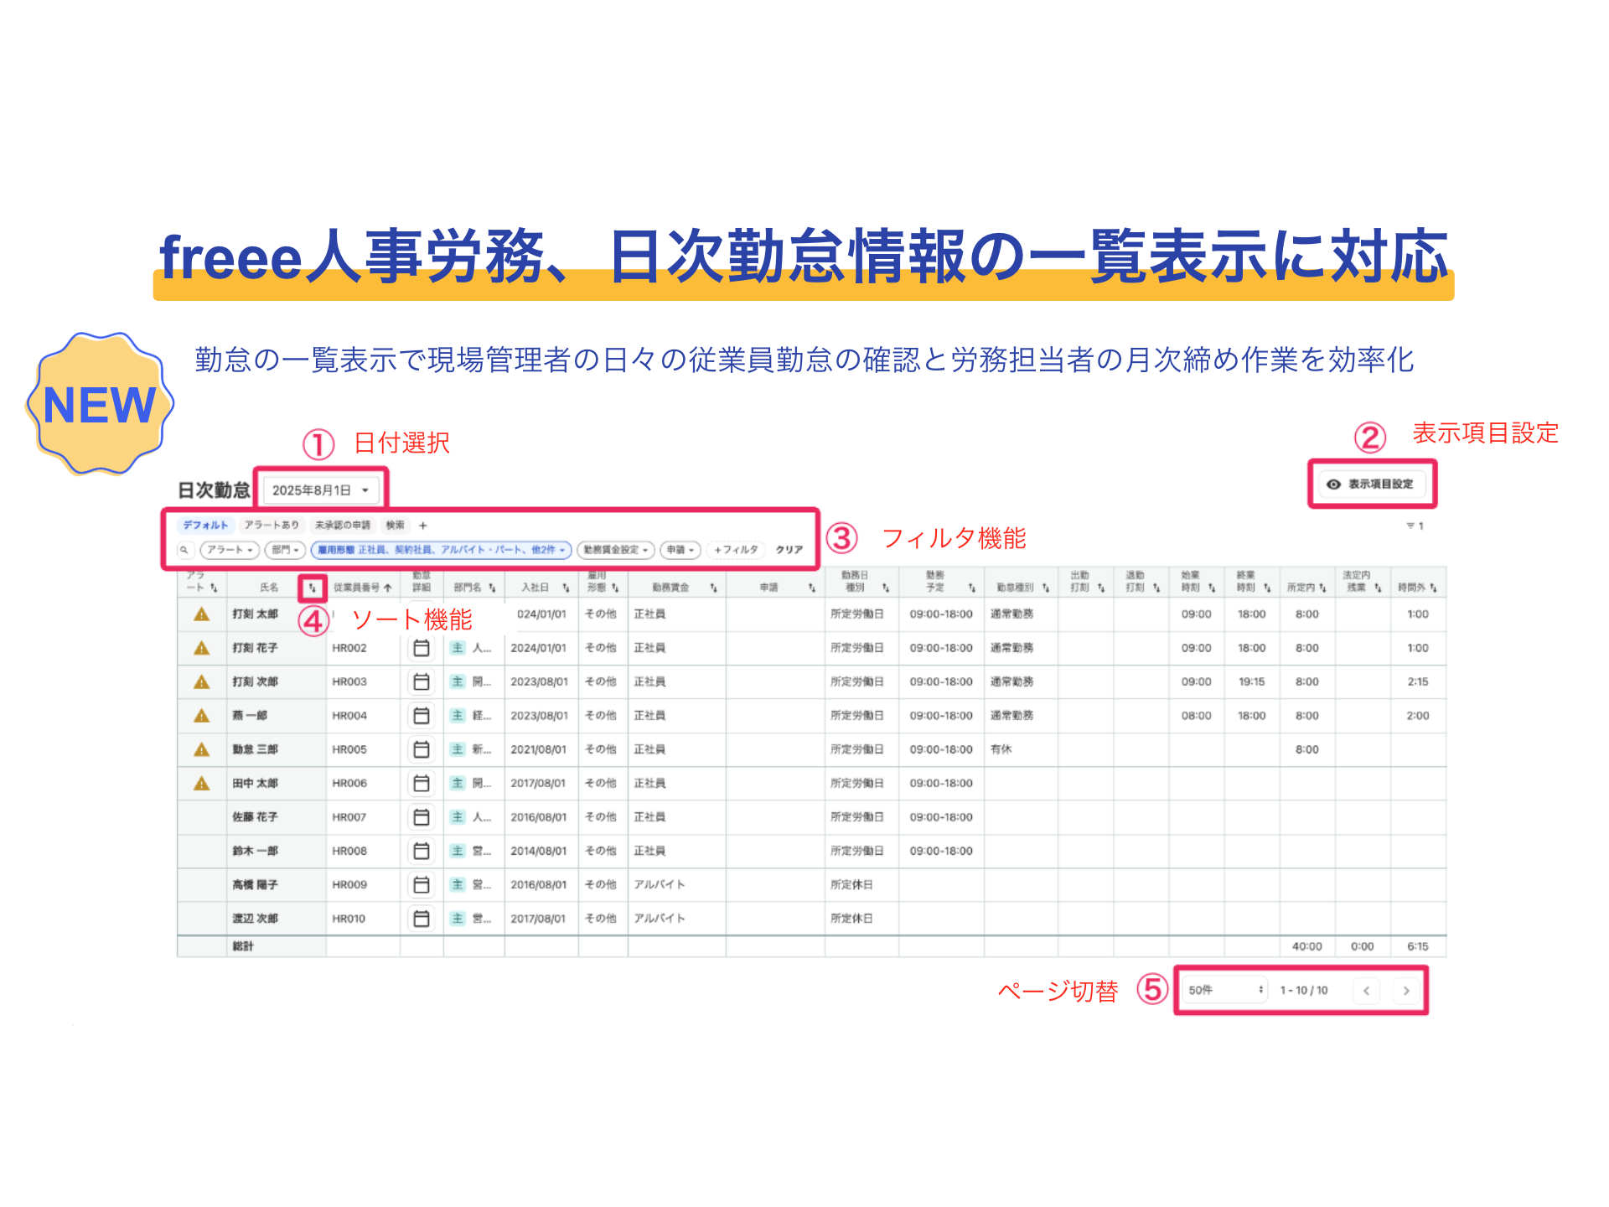The image size is (1609, 1207).
Task: Click the filter count indicator above the table
Action: click(1415, 526)
